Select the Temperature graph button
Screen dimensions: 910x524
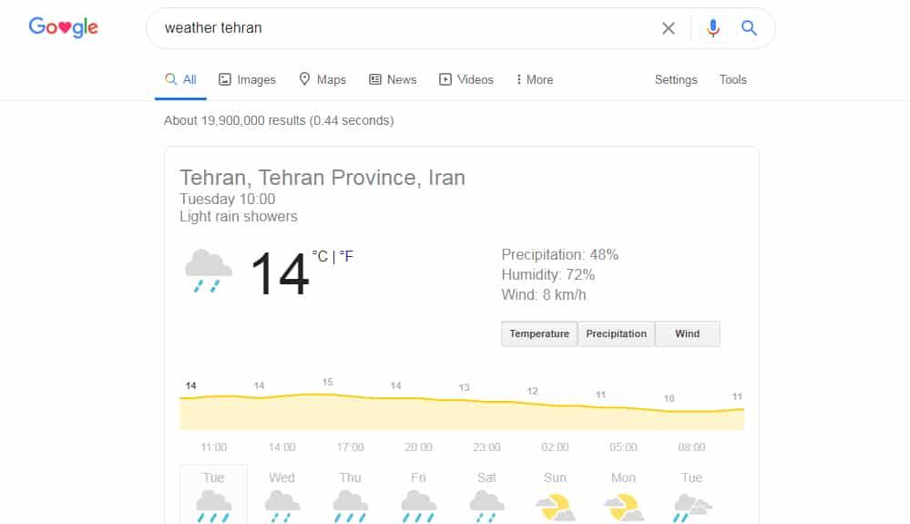click(539, 334)
